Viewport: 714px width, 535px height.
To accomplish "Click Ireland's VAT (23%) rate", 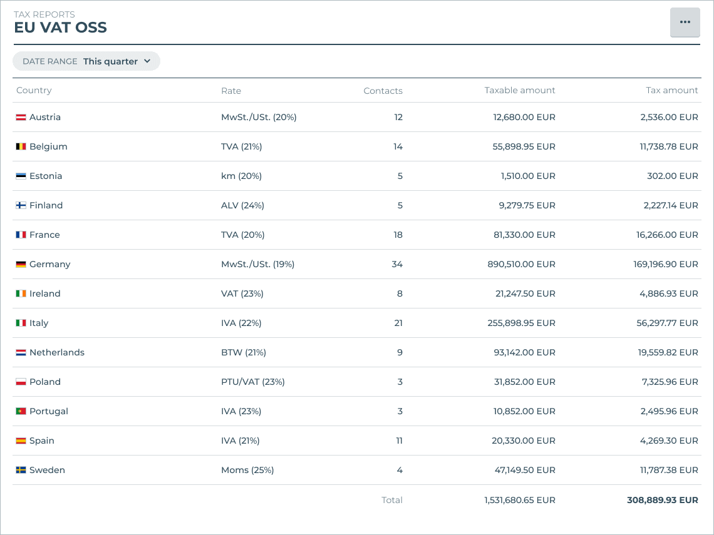I will pyautogui.click(x=242, y=294).
